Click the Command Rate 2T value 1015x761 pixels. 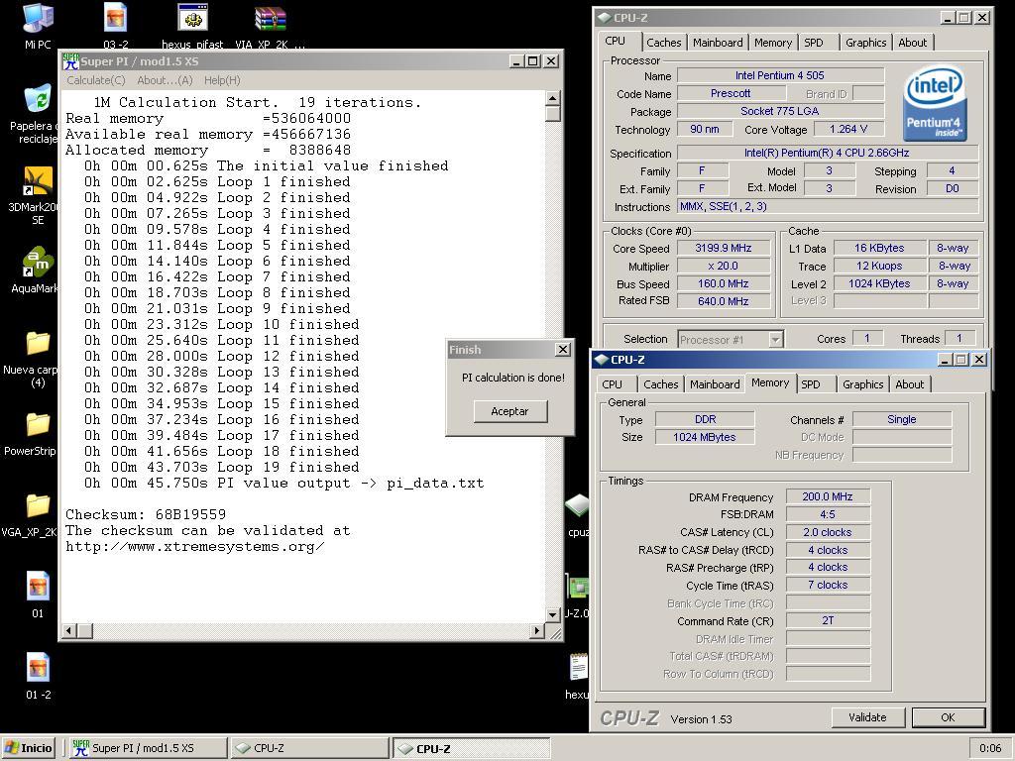click(x=828, y=620)
